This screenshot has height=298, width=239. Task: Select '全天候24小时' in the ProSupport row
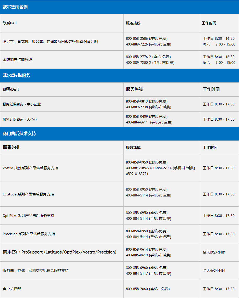click(214, 252)
